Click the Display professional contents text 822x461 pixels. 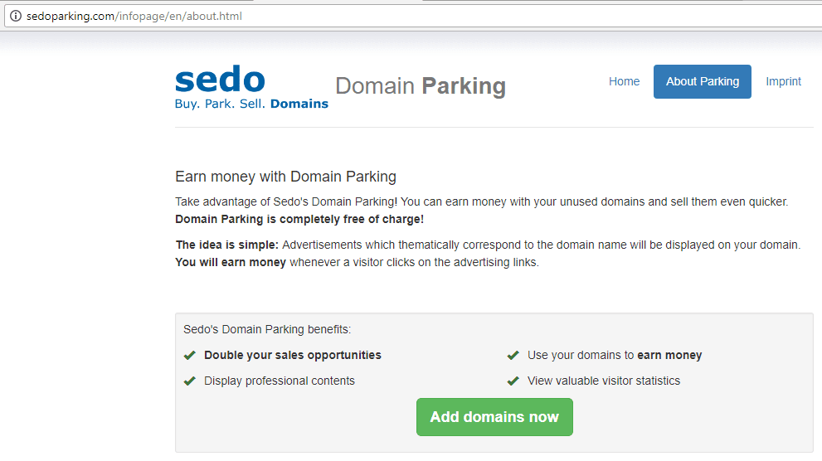coord(280,381)
